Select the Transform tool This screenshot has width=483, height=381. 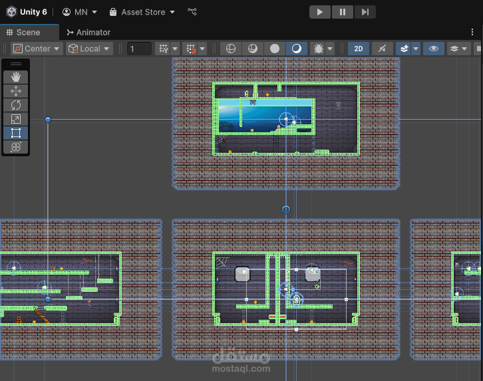coord(16,147)
